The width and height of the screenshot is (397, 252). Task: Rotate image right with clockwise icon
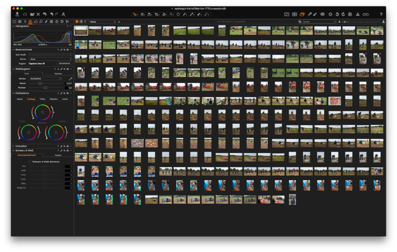click(x=343, y=14)
